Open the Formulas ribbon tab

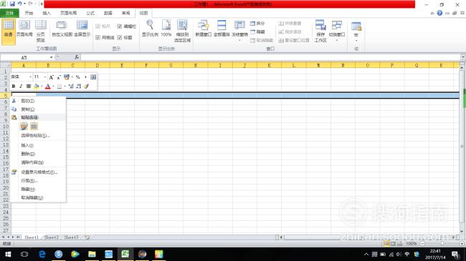click(90, 13)
